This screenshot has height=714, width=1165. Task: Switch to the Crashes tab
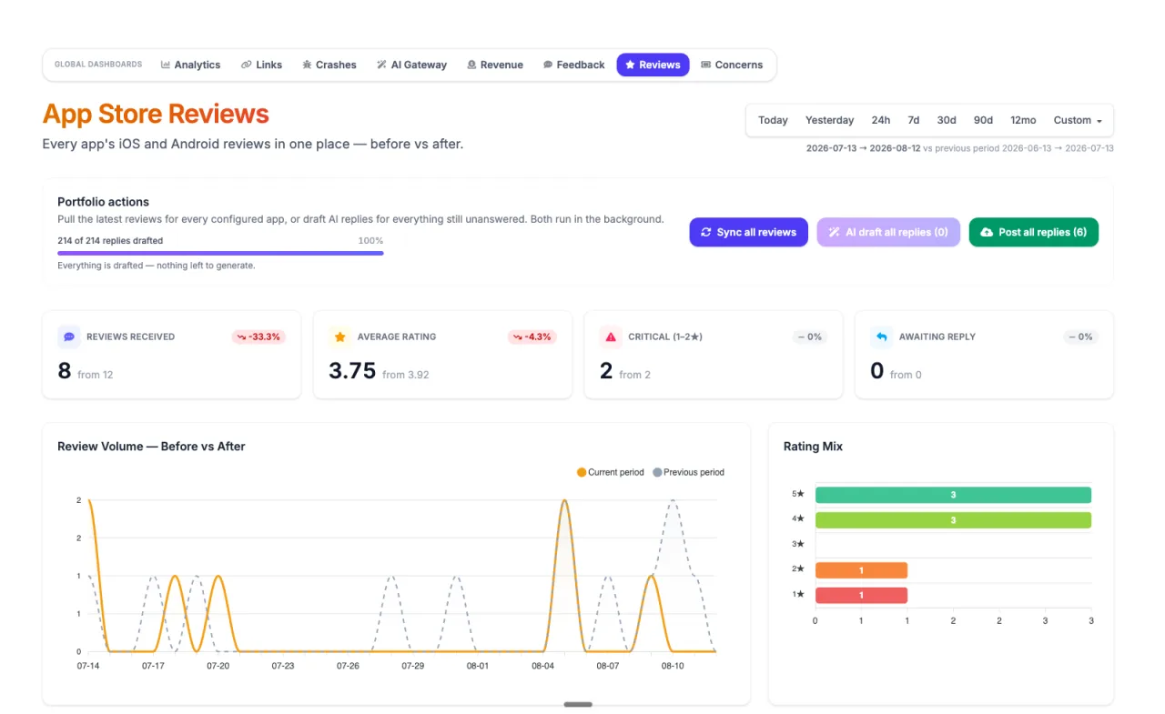click(x=329, y=65)
